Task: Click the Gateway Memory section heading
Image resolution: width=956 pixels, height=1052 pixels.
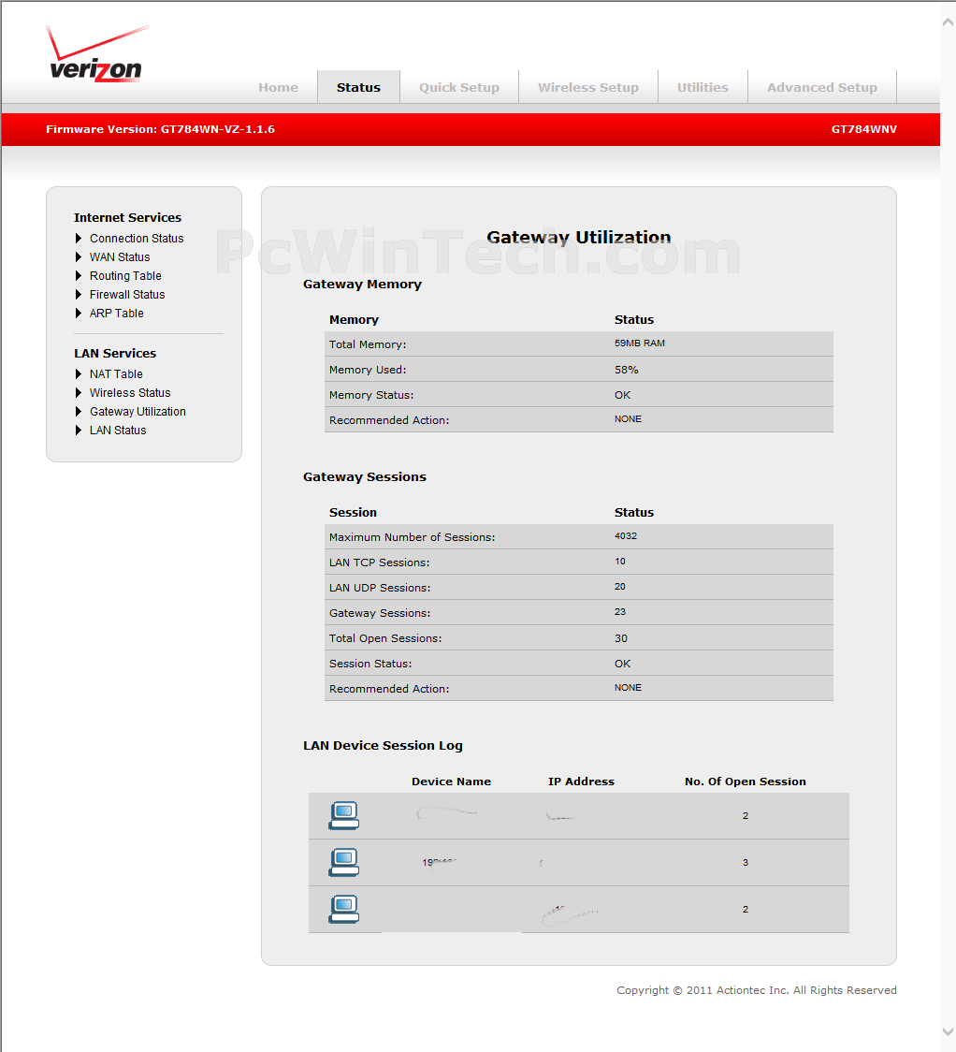Action: tap(363, 285)
